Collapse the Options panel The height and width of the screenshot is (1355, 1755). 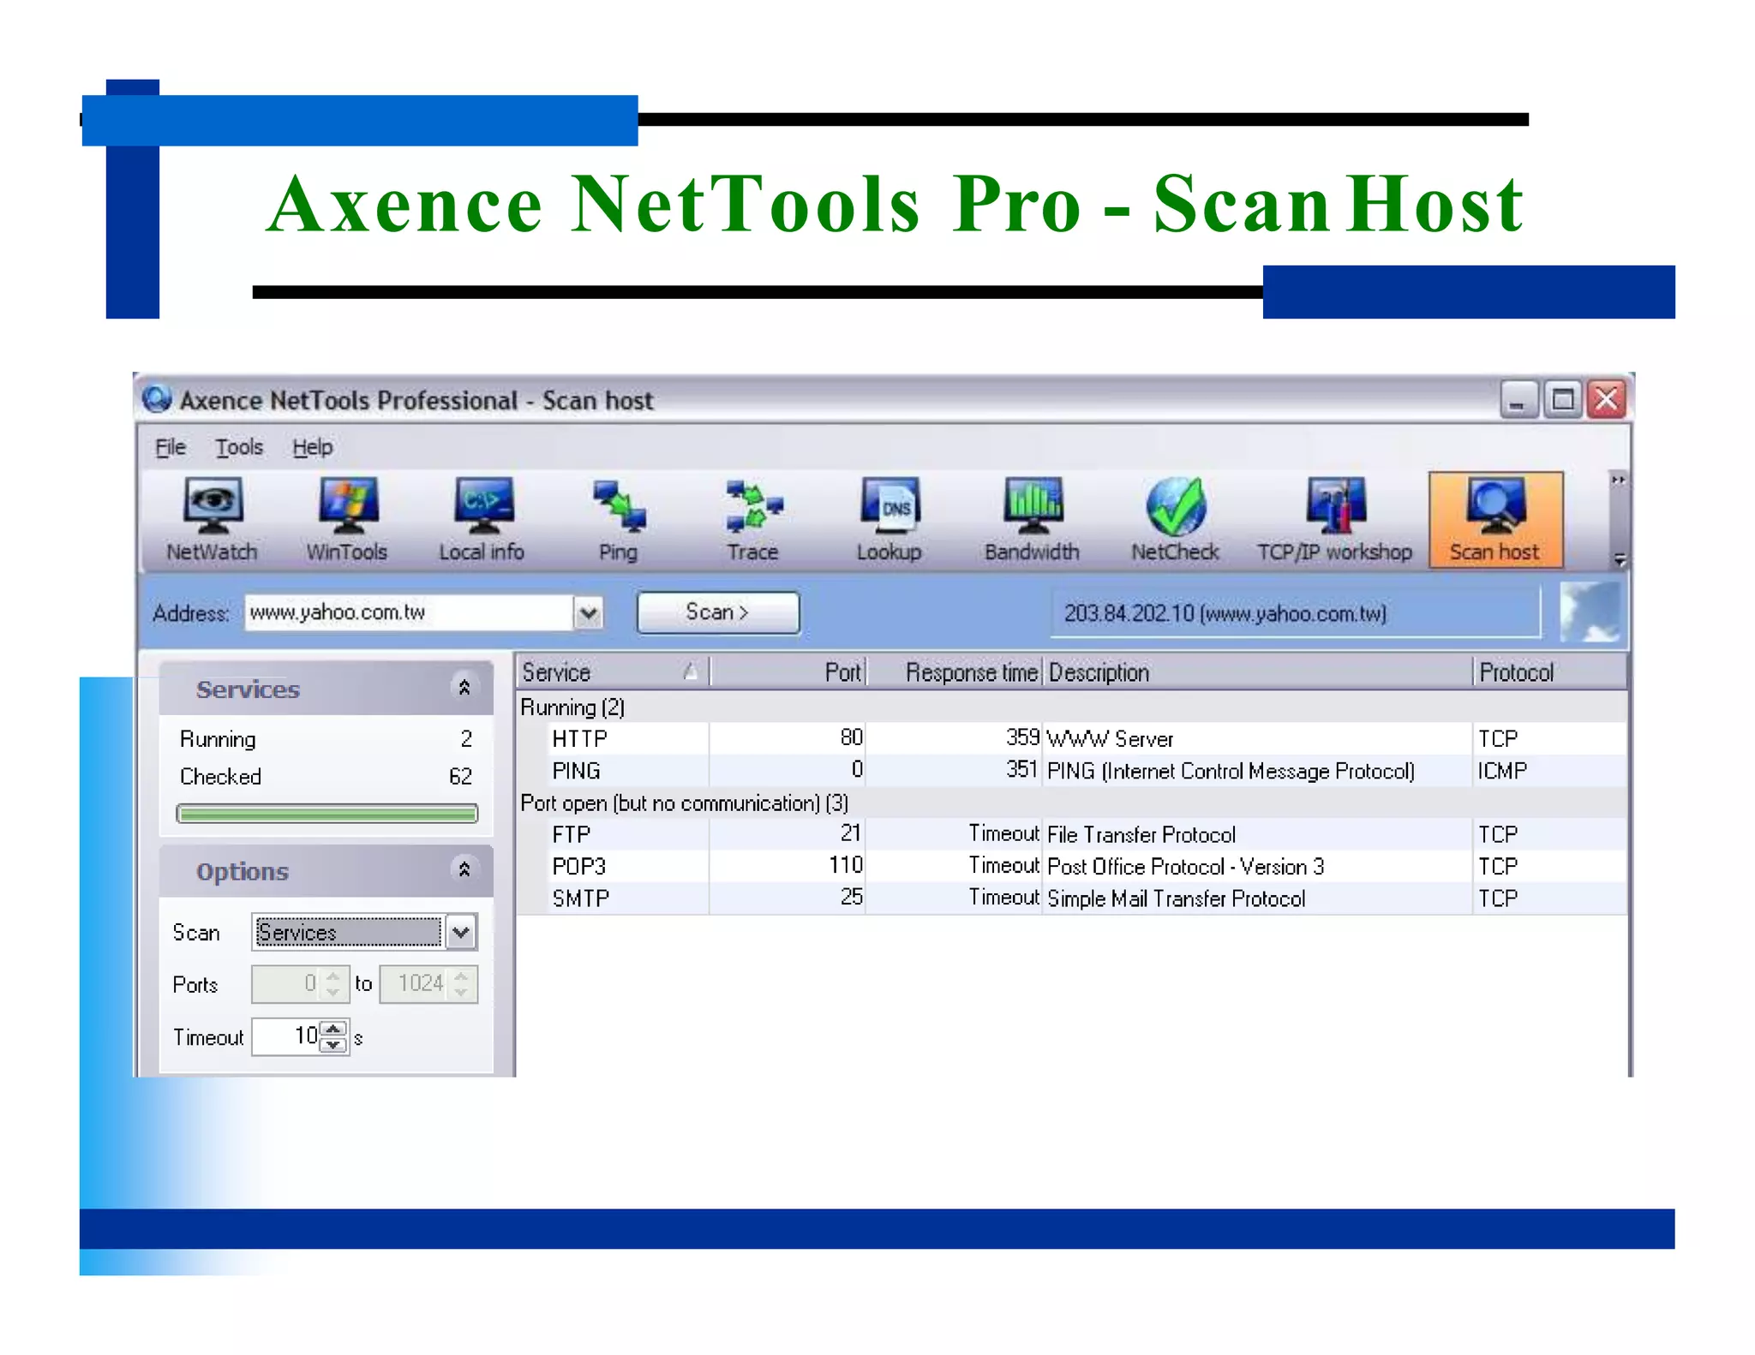pyautogui.click(x=464, y=870)
